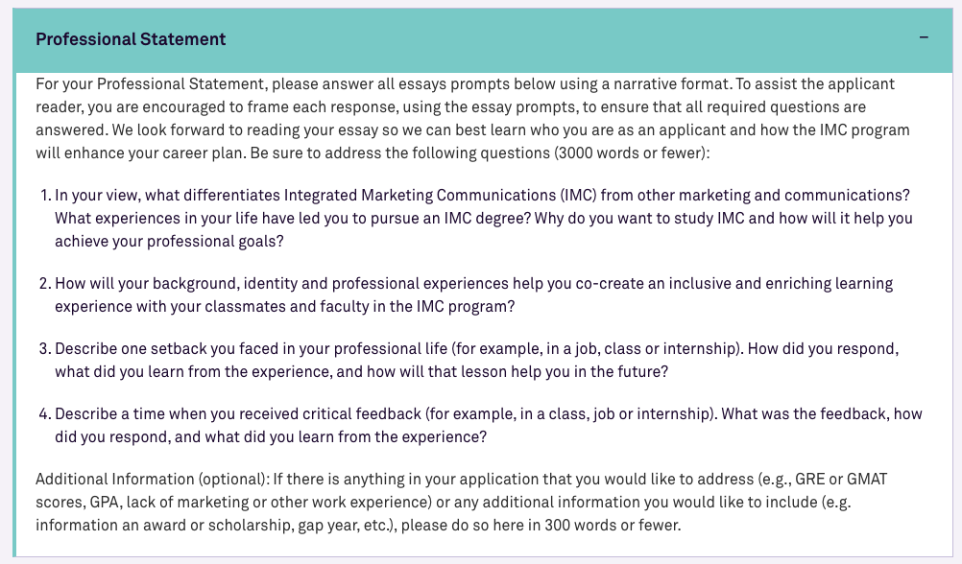Click the '300 words or fewer' text
The image size is (962, 564).
coord(610,526)
